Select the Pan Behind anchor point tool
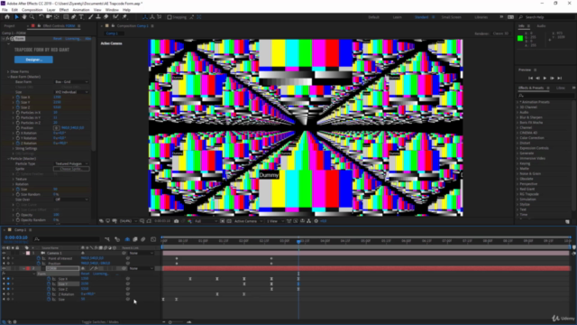This screenshot has height=325, width=577. pos(57,17)
